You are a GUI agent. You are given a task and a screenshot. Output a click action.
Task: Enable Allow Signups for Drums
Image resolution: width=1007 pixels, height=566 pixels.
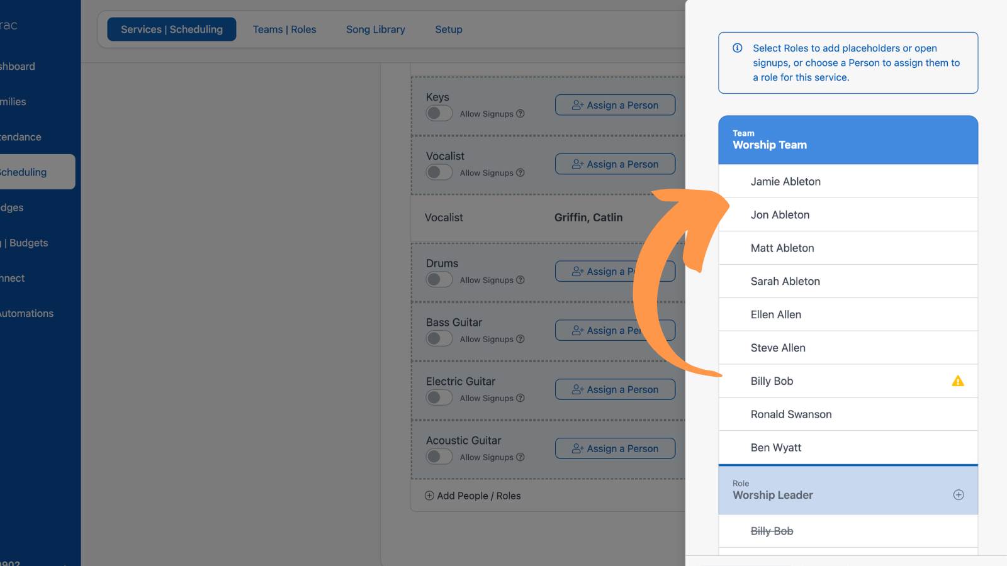(439, 279)
